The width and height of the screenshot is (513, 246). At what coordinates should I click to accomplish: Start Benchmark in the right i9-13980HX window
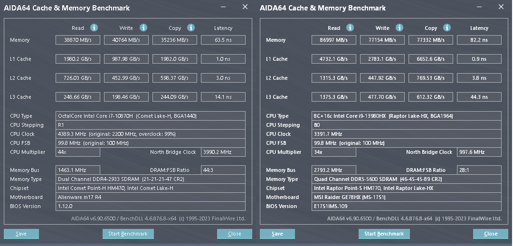384,234
